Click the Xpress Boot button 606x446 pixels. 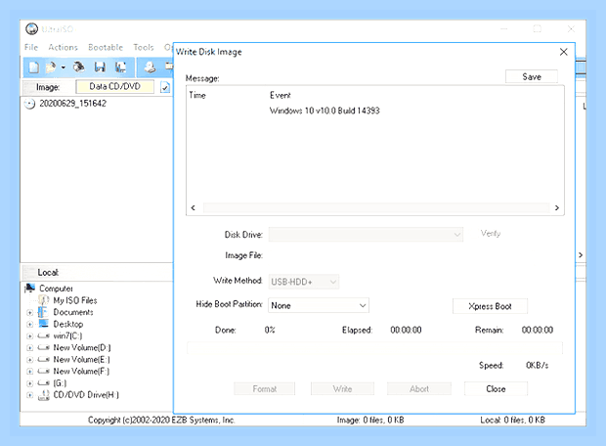tap(490, 306)
